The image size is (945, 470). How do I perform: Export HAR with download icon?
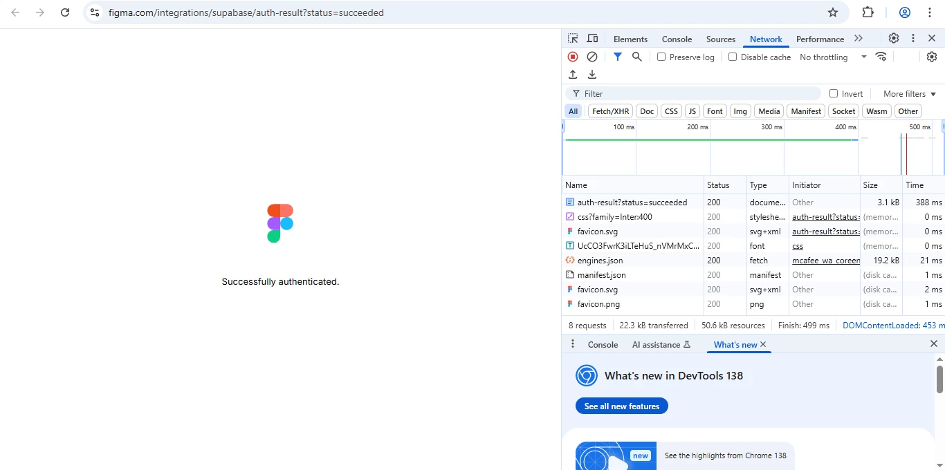(x=592, y=75)
